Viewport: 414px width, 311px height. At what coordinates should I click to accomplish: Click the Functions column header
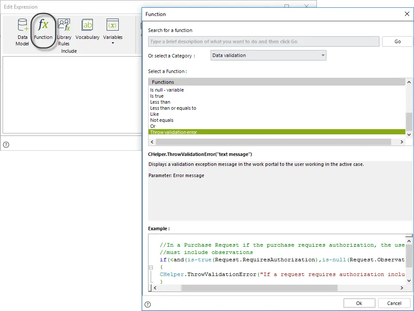277,82
